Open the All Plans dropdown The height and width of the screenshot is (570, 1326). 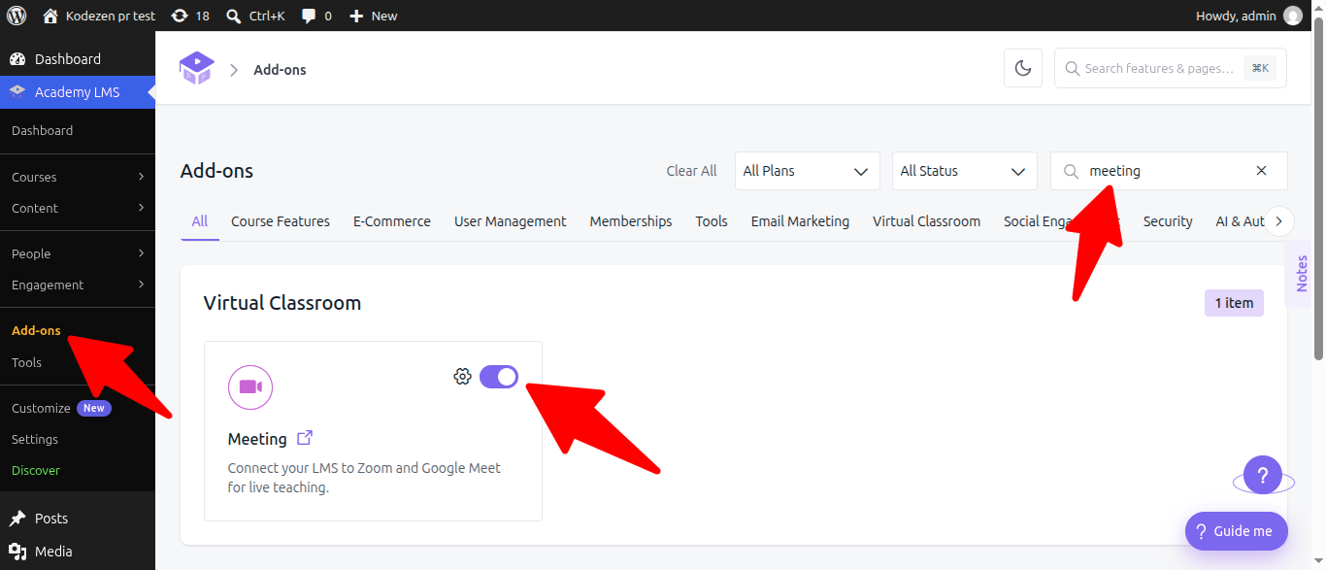(808, 171)
